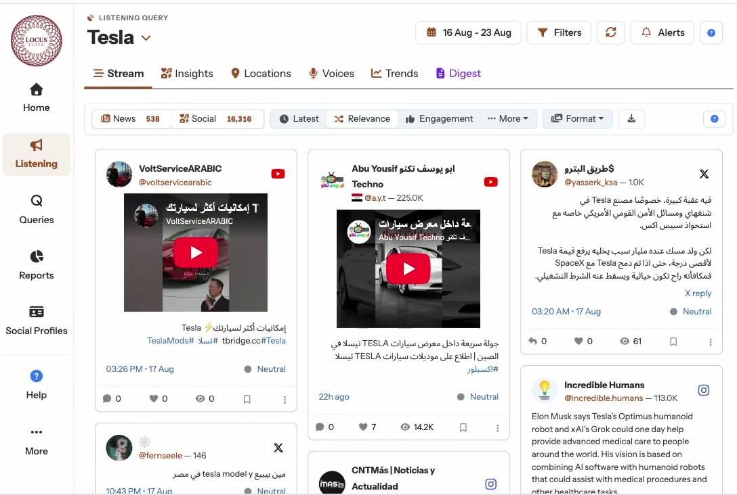Bookmark the VoltServiceARABIC post
Screen dimensions: 737x495
(x=247, y=399)
